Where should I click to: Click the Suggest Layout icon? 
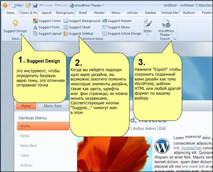click(35, 33)
